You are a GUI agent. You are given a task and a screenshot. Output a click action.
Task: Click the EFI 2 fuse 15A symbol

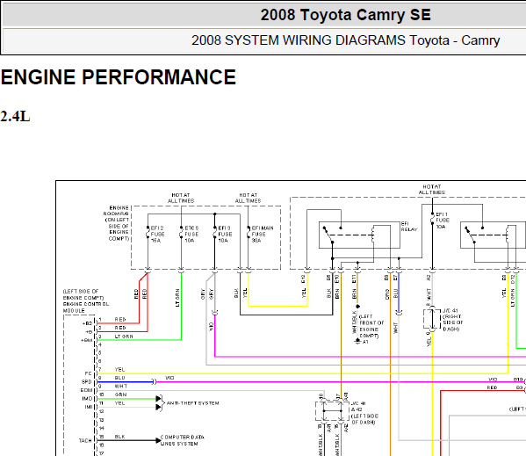coord(148,232)
